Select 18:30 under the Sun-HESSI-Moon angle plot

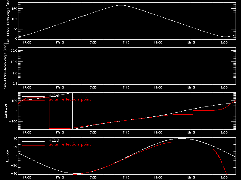click(x=223, y=88)
